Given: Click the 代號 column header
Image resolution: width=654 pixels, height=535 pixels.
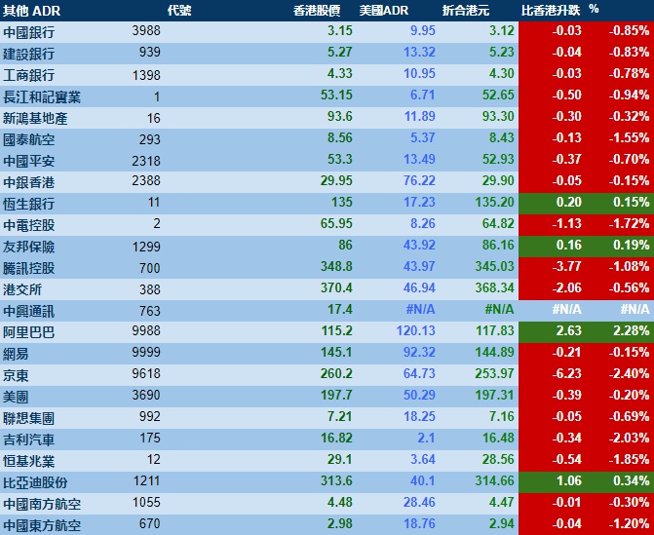Looking at the screenshot, I should coord(179,11).
